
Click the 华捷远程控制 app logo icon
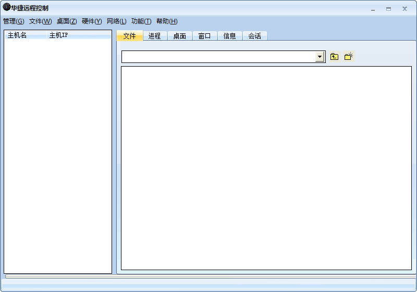[x=6, y=7]
